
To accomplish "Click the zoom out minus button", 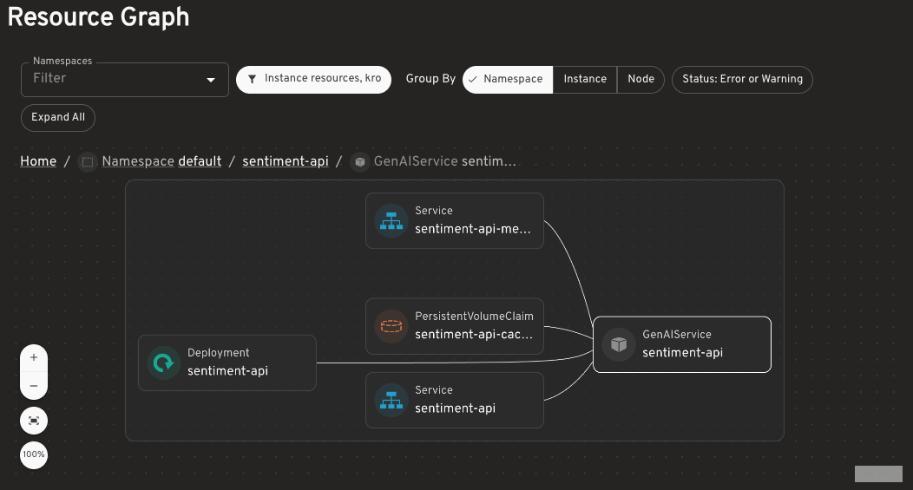I will click(x=34, y=386).
